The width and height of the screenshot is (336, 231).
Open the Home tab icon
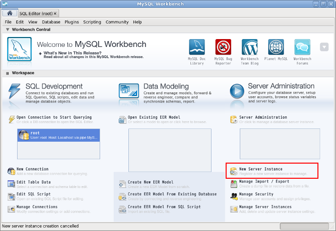coord(10,13)
